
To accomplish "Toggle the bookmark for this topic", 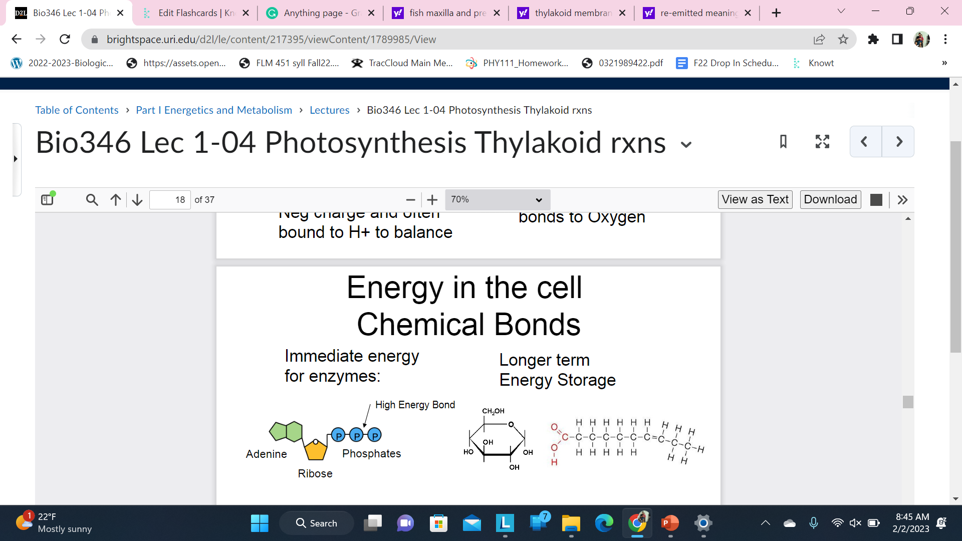I will [783, 142].
